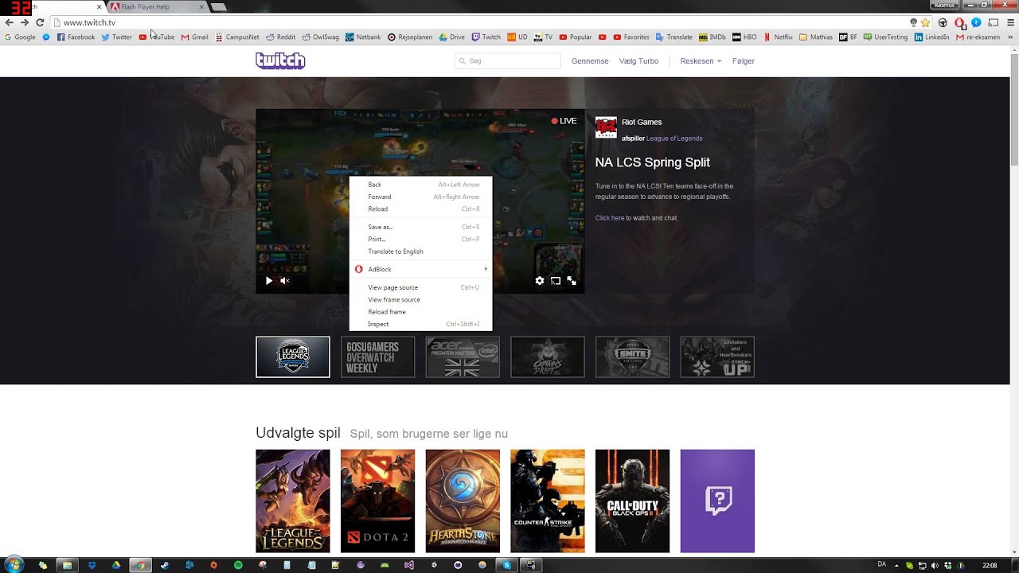
Task: Open the Dota 2 game cover
Action: coord(377,501)
